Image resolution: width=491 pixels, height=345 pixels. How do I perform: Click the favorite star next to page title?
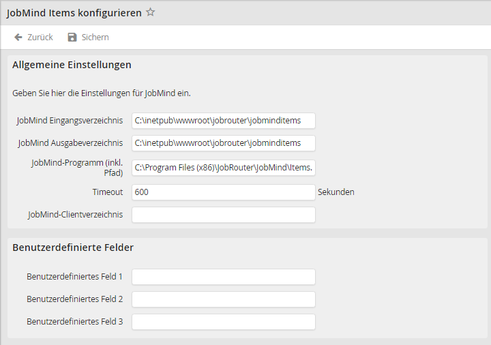click(151, 12)
